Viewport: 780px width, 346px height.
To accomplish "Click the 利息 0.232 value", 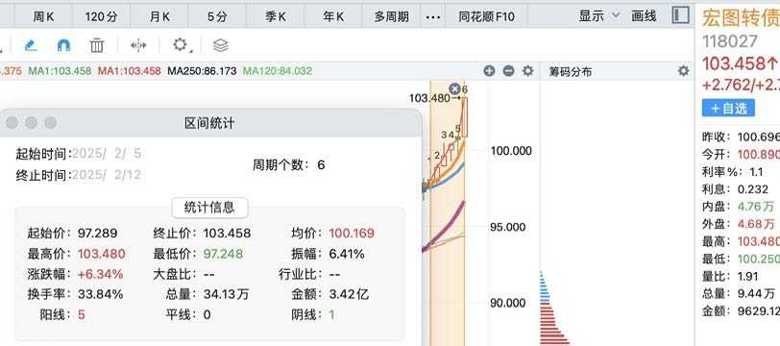I will (x=753, y=189).
